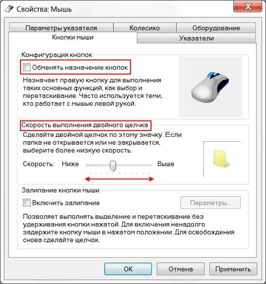Select the Кнопки мыши tab
This screenshot has width=266, height=284.
(x=73, y=37)
